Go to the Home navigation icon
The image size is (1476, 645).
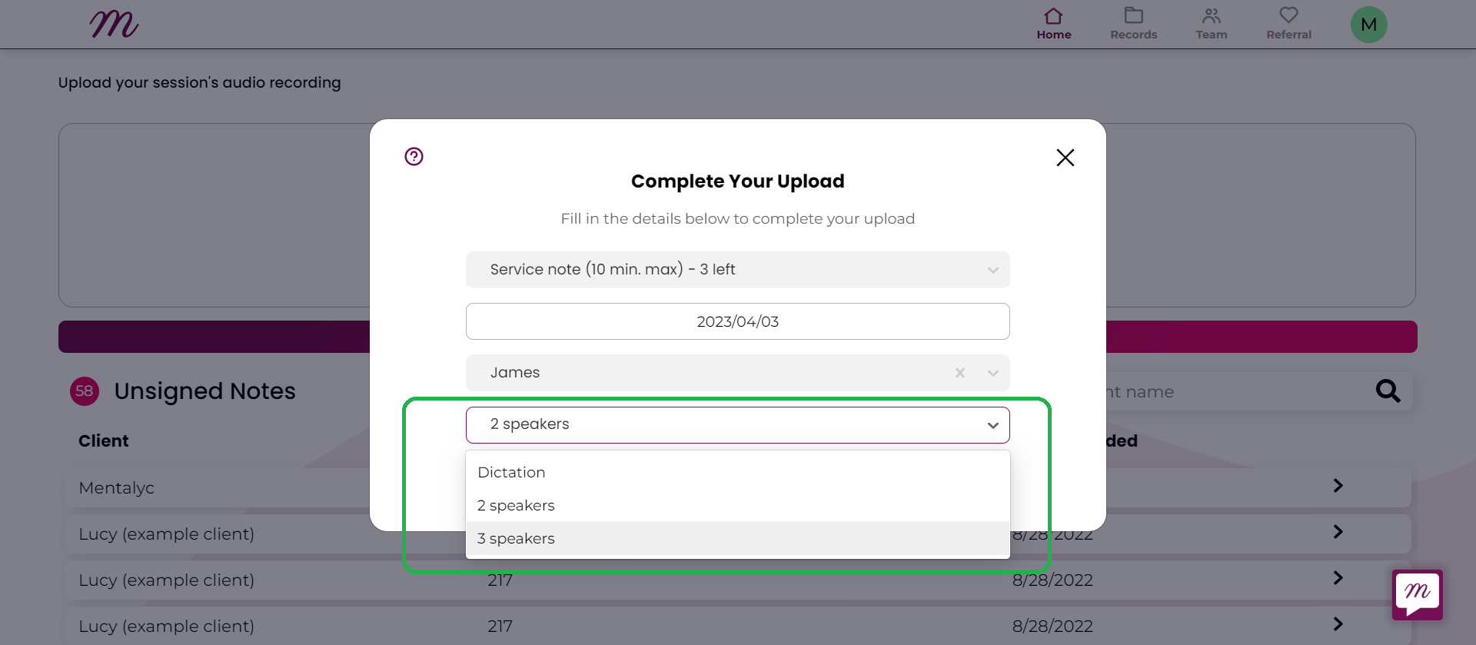point(1053,15)
